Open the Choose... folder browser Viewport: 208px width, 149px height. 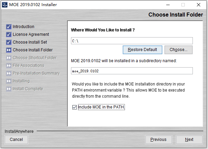[178, 50]
